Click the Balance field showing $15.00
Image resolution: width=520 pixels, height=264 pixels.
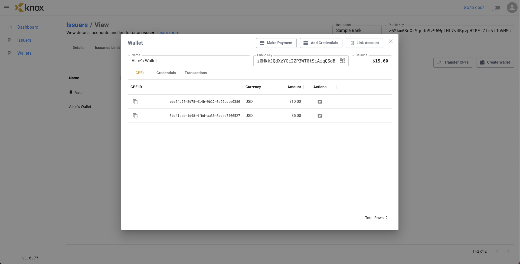[x=372, y=61]
